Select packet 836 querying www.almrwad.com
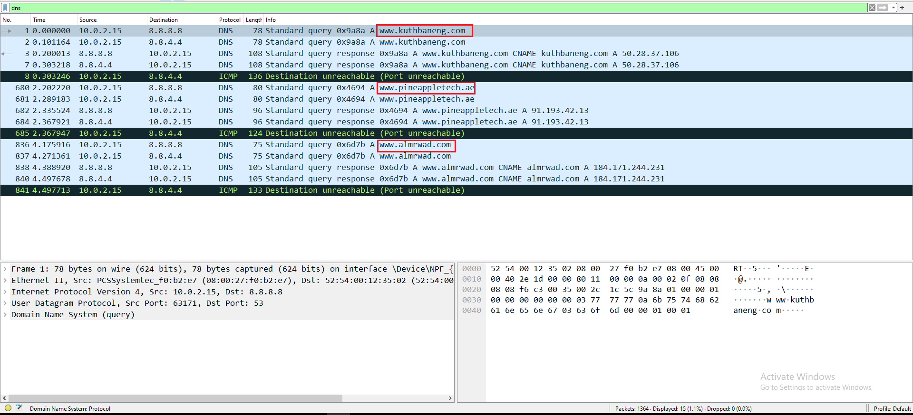The height and width of the screenshot is (415, 913). pyautogui.click(x=456, y=145)
